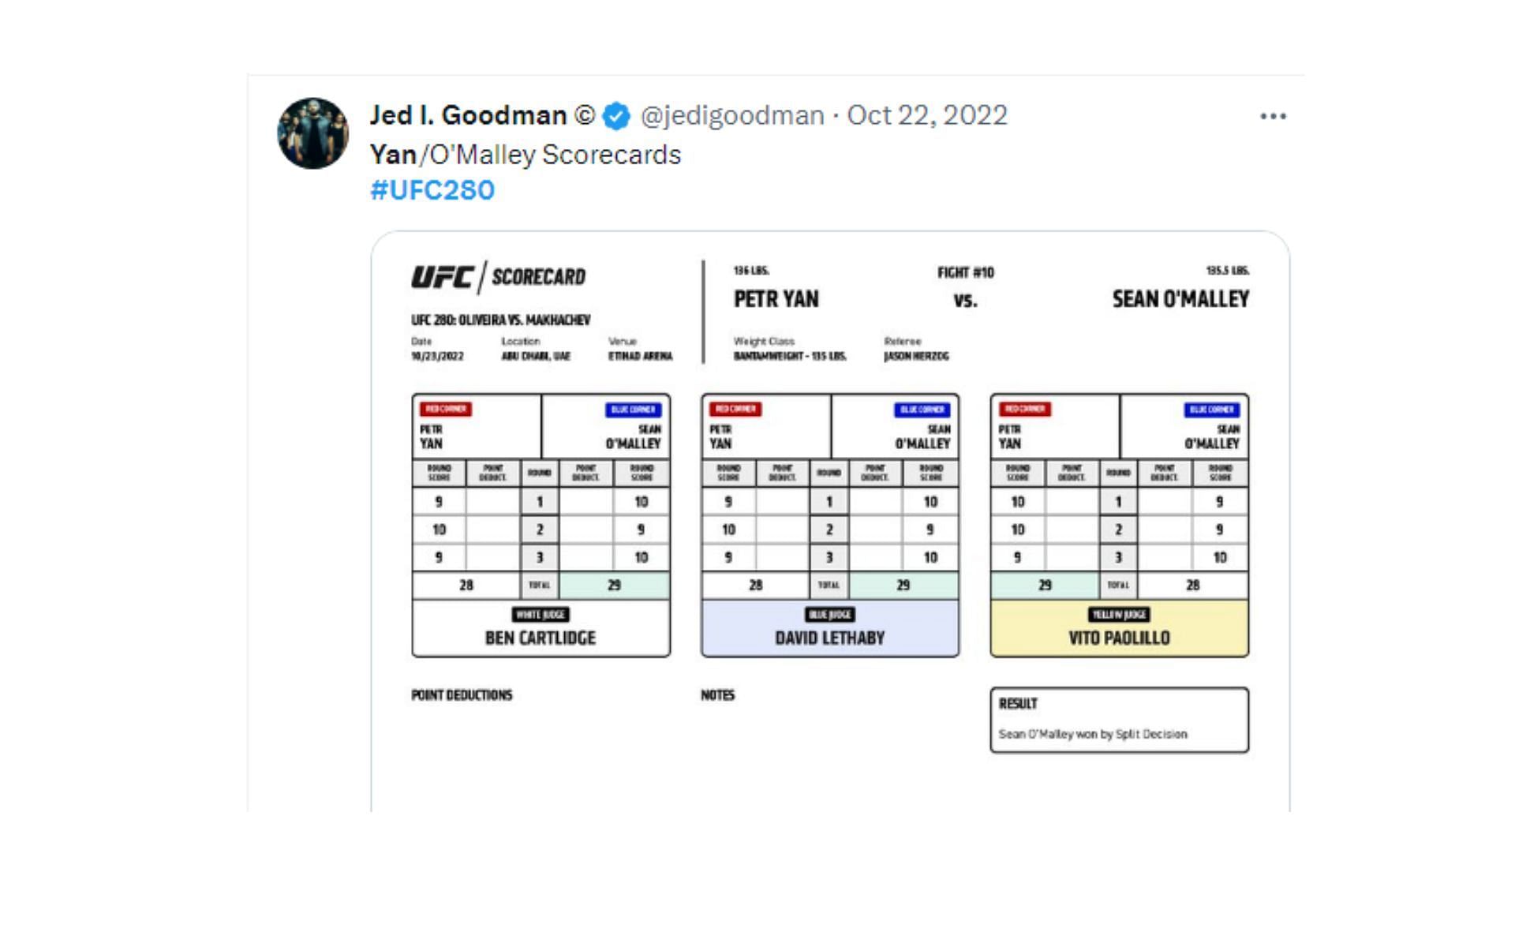Viewport: 1515px width, 947px height.
Task: Click the Jed I. Goodman display name
Action: click(x=468, y=116)
